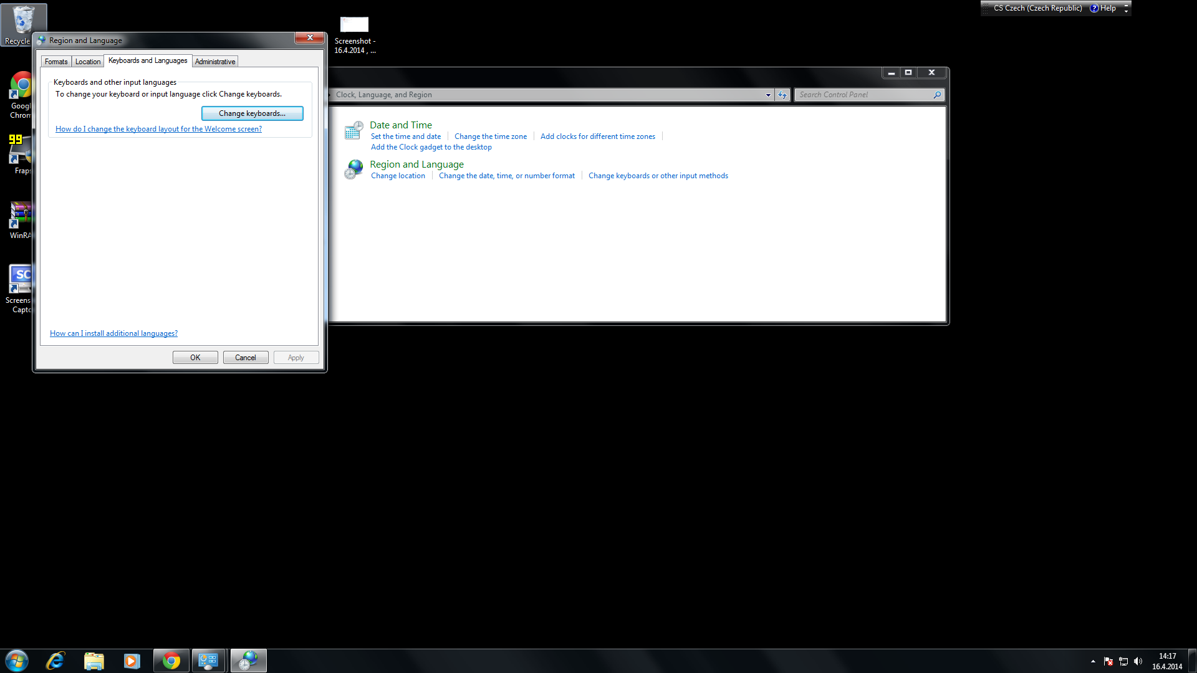Click the Chrome icon in taskbar
Image resolution: width=1197 pixels, height=673 pixels.
pos(171,661)
